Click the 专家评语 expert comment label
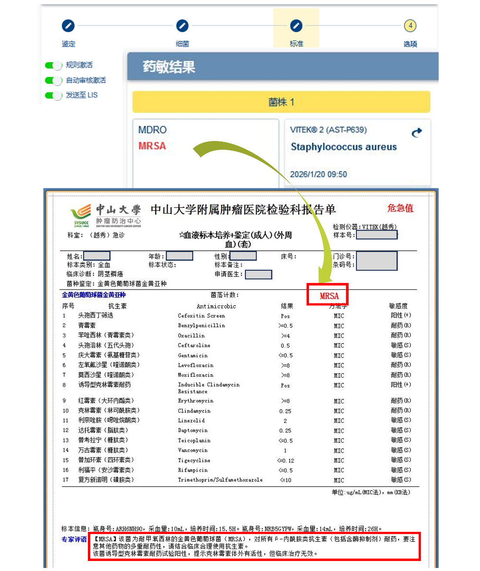 (x=74, y=540)
